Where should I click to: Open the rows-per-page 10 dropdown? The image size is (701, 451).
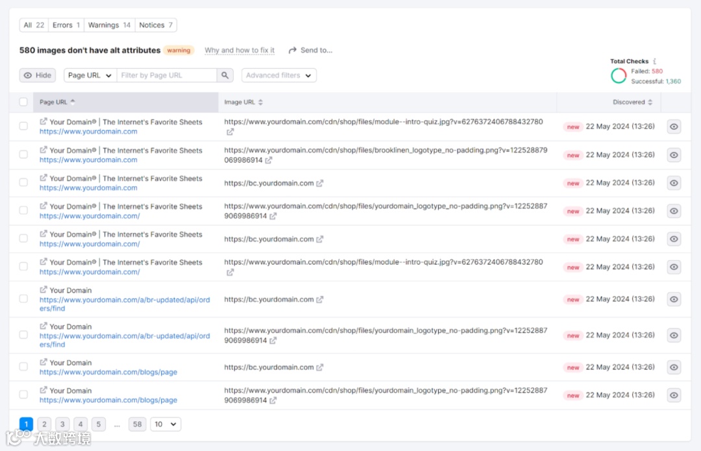[x=166, y=424]
